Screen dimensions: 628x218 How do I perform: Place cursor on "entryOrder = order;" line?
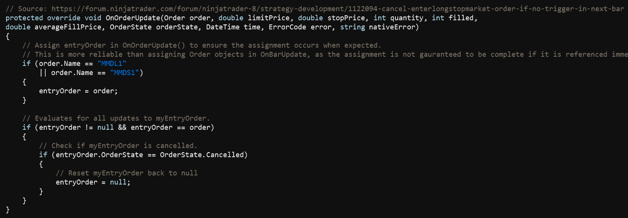78,91
